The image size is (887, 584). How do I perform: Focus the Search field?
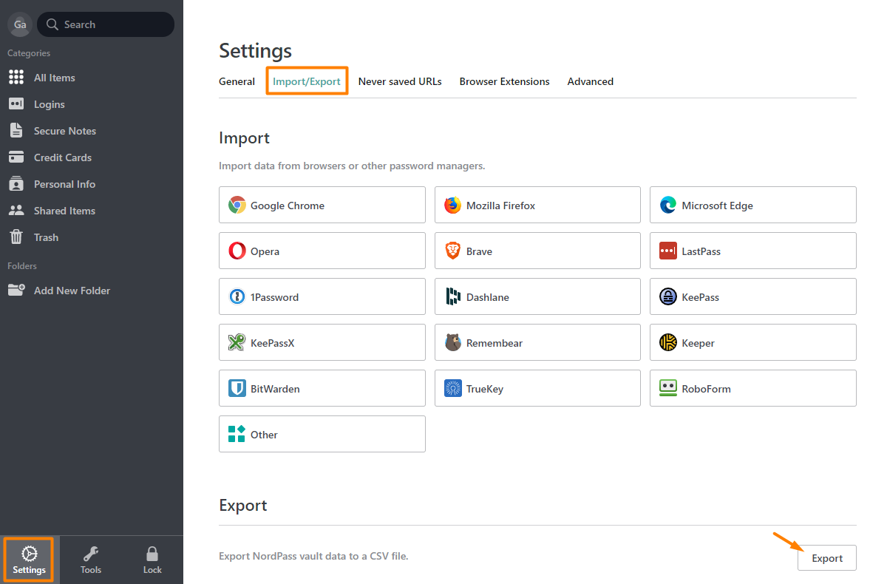(x=106, y=24)
